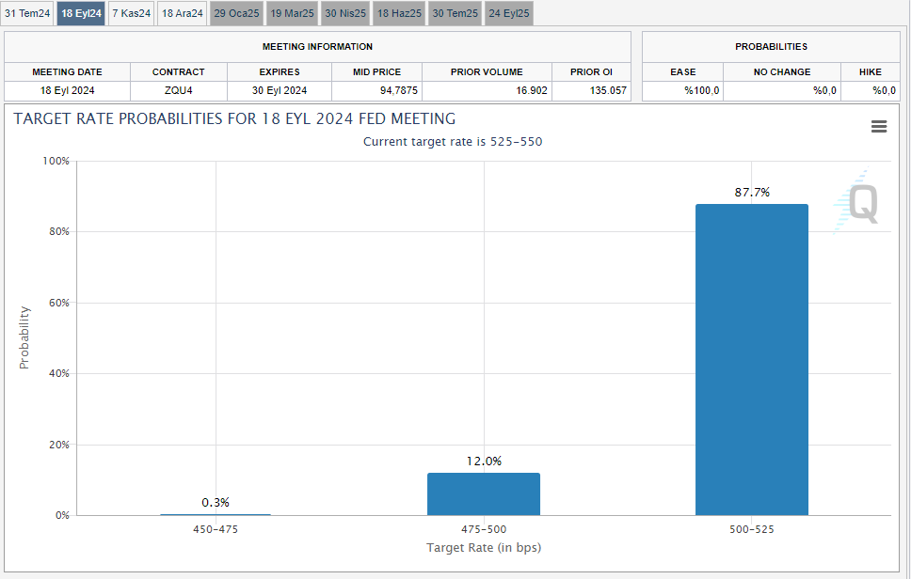911x579 pixels.
Task: Select the 18 Eyl24 meeting tab
Action: [81, 13]
